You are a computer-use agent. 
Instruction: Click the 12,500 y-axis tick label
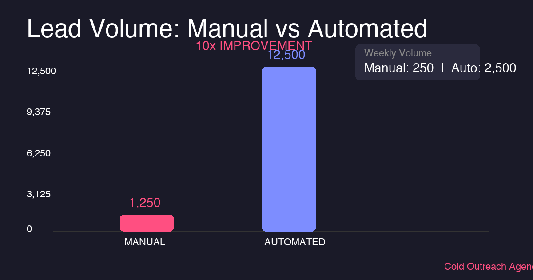pos(41,71)
